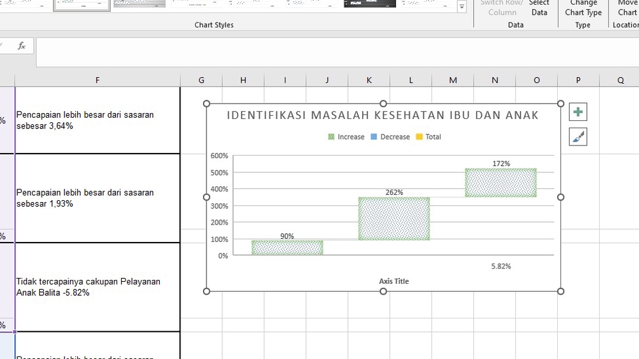Click cell mentioning sebesar 3,64%
Viewport: 639px width, 359px height.
pos(97,120)
